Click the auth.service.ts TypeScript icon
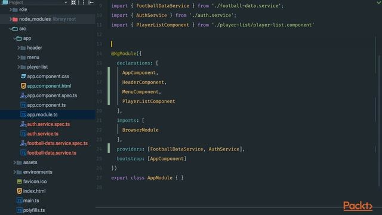Screen dimensions: 382x215 pyautogui.click(x=23, y=134)
